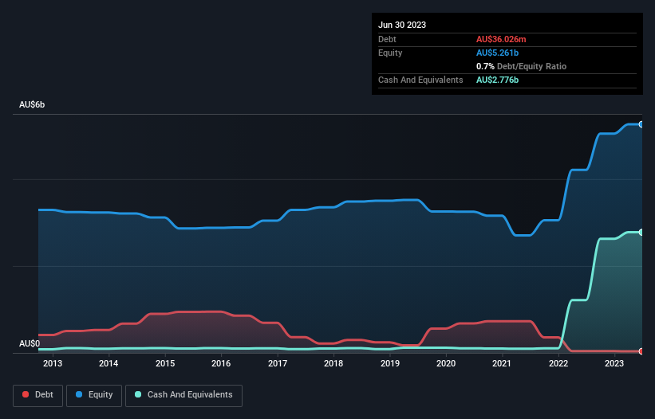655x419 pixels.
Task: Click the 2017 x-axis label
Action: (x=278, y=363)
